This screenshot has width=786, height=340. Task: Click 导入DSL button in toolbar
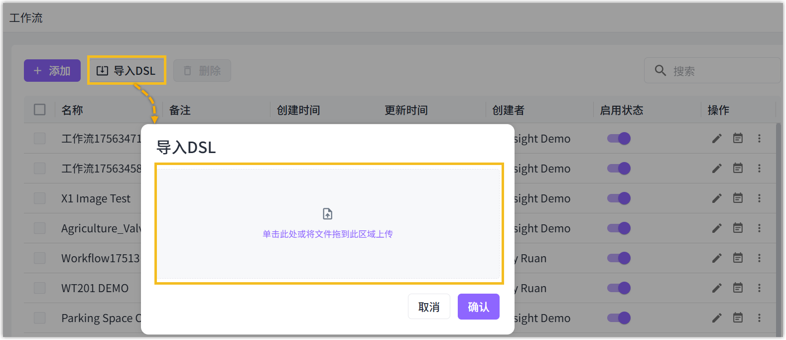[127, 71]
